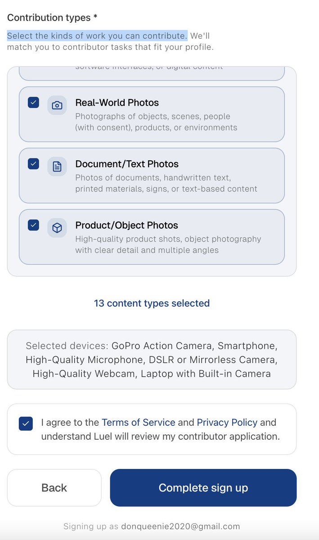Open the Privacy Policy link
The height and width of the screenshot is (540, 319).
coord(227,422)
